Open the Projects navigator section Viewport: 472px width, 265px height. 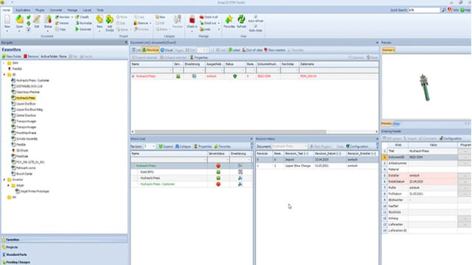click(x=64, y=247)
